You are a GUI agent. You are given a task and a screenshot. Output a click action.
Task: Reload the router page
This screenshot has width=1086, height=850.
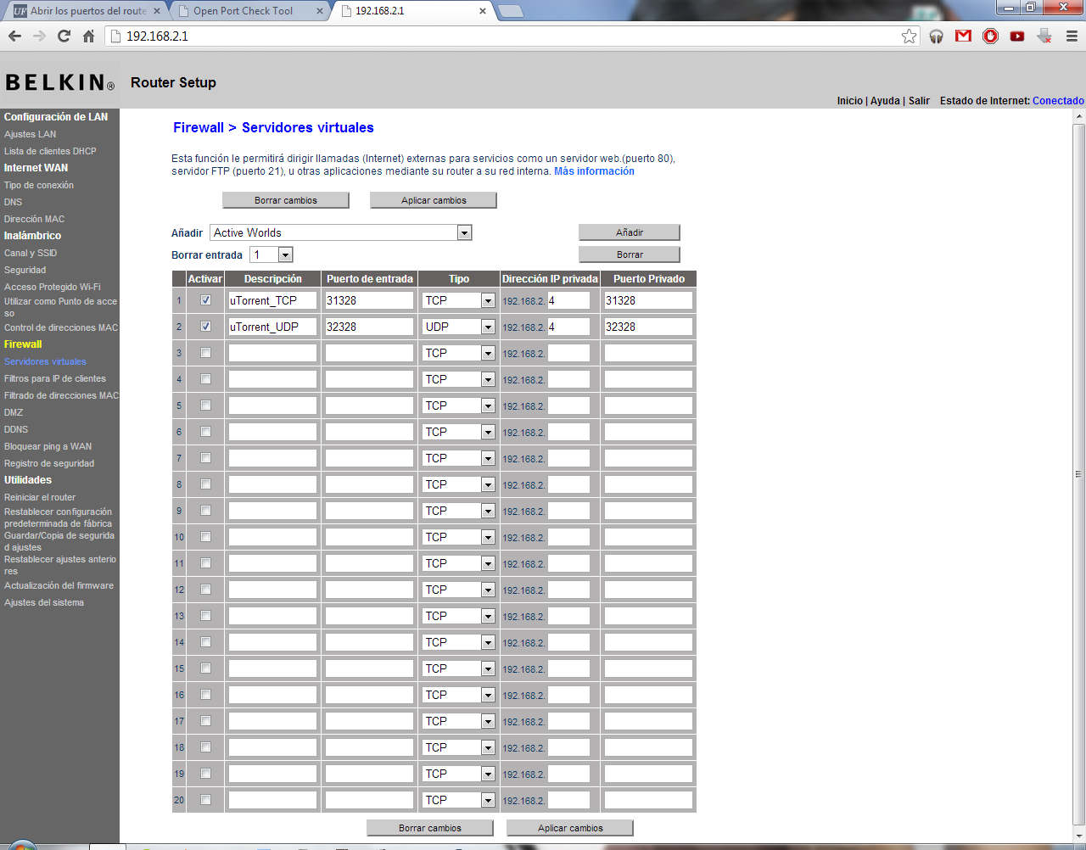[64, 36]
